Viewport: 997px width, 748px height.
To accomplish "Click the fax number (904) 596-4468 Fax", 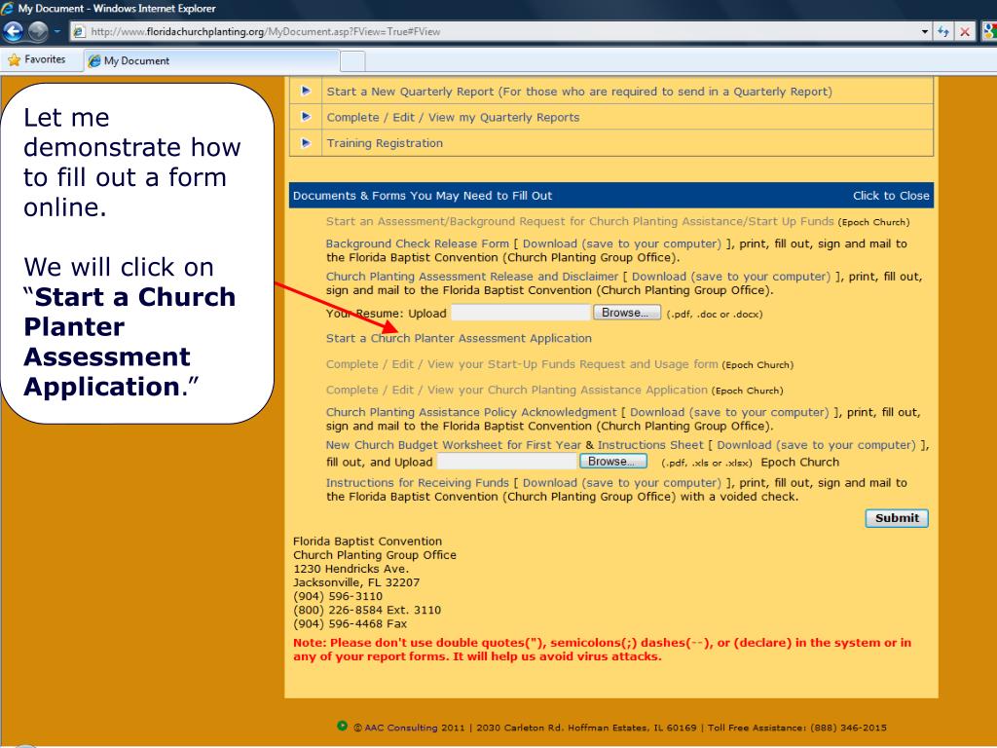I will tap(350, 624).
